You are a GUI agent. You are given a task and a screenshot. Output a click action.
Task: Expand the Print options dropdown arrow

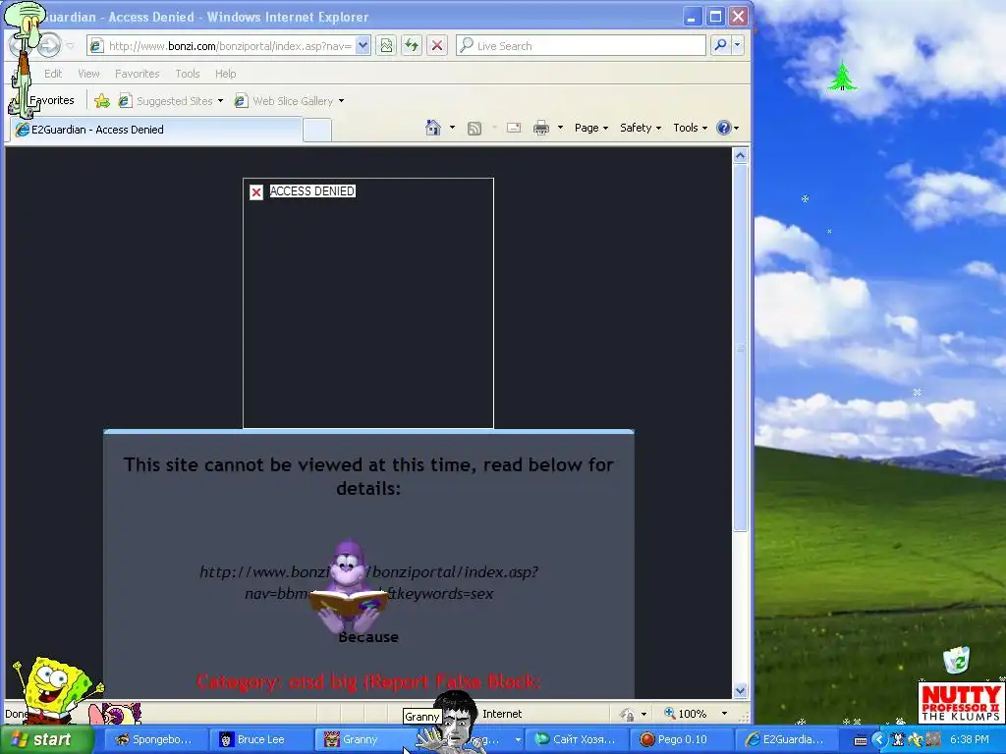pyautogui.click(x=560, y=128)
